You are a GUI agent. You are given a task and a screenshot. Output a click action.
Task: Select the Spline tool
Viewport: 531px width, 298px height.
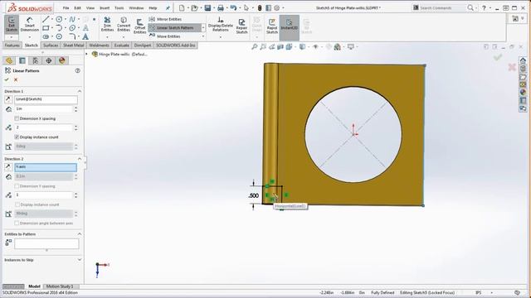pos(72,19)
